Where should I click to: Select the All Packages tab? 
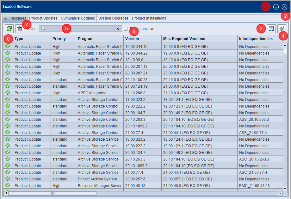point(15,18)
